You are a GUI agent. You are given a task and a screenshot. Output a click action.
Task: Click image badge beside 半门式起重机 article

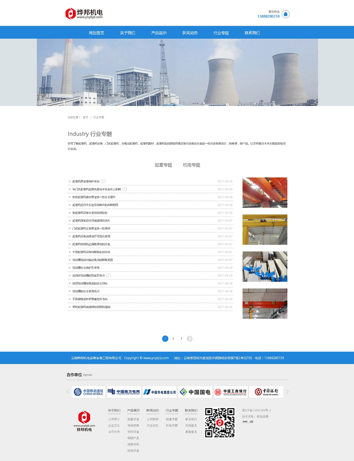124,189
